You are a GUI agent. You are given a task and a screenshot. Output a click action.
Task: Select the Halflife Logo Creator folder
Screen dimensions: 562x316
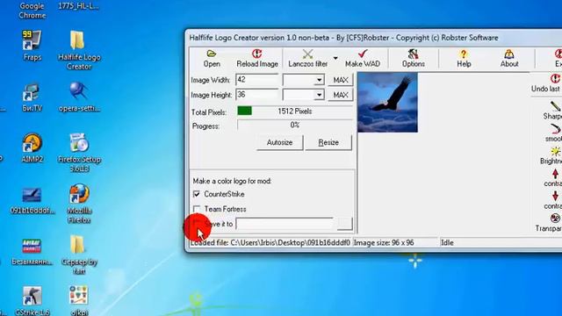tap(79, 50)
